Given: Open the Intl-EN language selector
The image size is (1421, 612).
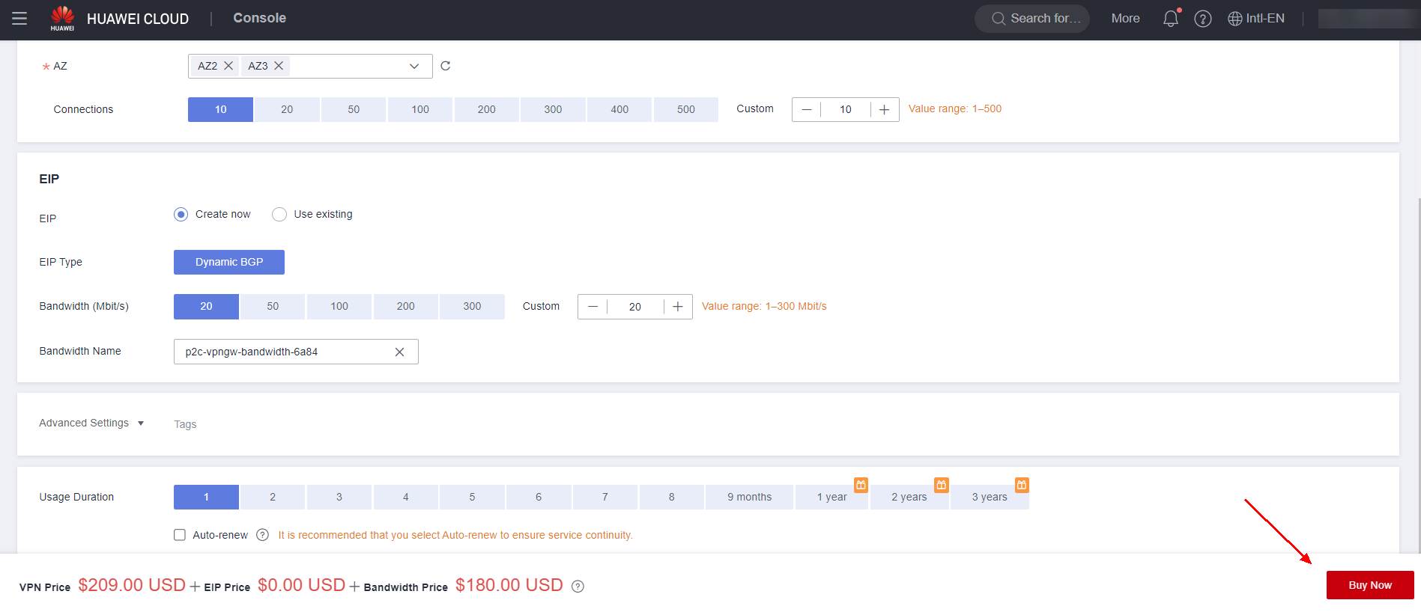Looking at the screenshot, I should coord(1256,19).
